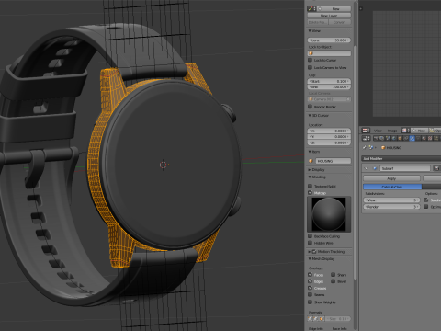Switch to Render properties tab icon
Image resolution: width=441 pixels, height=331 pixels.
(376, 138)
